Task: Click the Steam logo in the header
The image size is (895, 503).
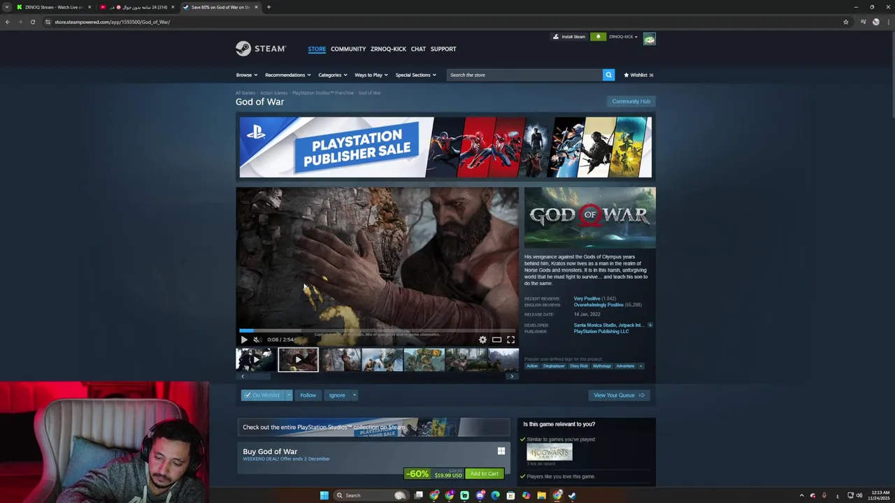Action: point(261,48)
